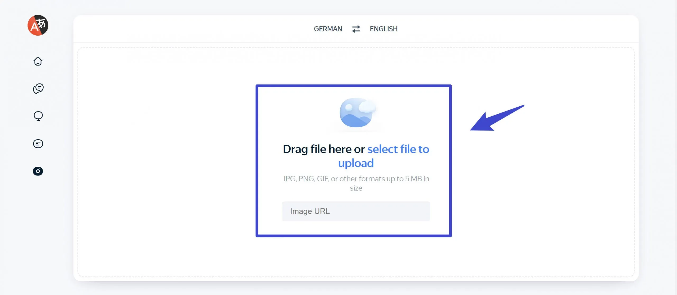The image size is (677, 295).
Task: Open the text translation icon
Action: coord(38,144)
